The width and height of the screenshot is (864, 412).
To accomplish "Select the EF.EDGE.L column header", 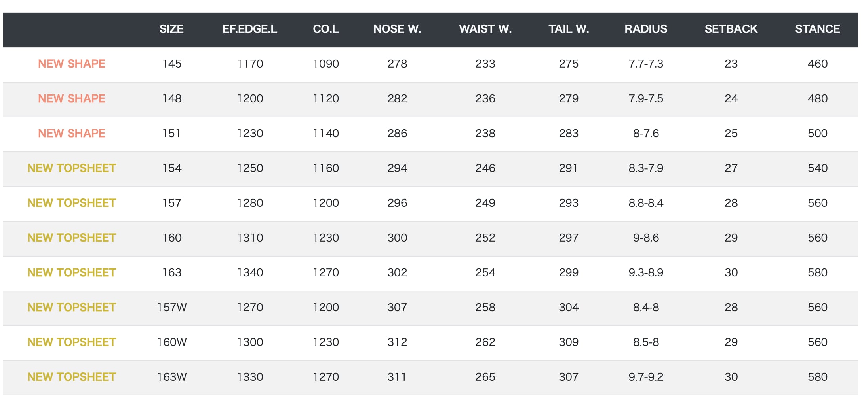I will point(250,29).
